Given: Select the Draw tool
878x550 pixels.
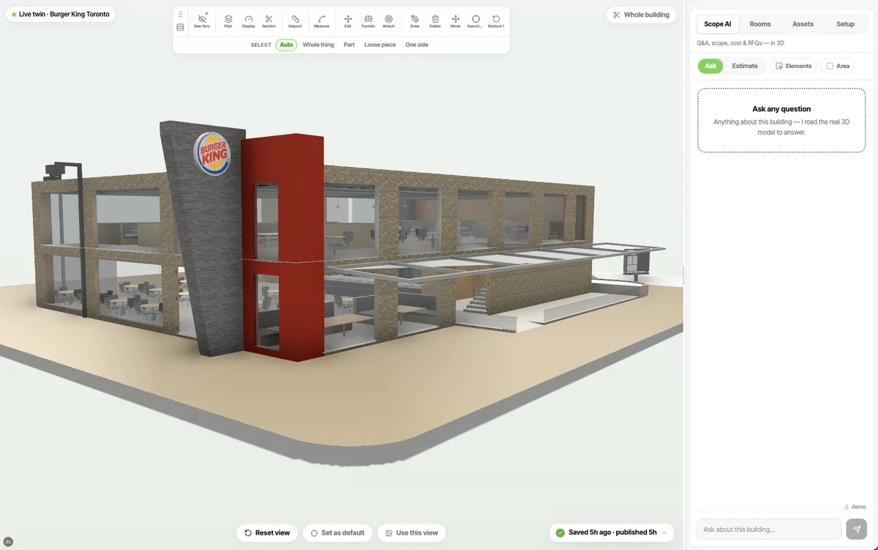Looking at the screenshot, I should point(415,21).
